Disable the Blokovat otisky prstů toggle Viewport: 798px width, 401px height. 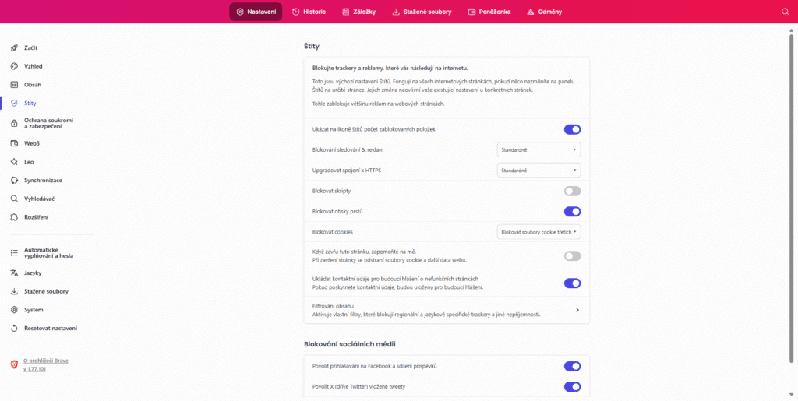click(x=572, y=211)
